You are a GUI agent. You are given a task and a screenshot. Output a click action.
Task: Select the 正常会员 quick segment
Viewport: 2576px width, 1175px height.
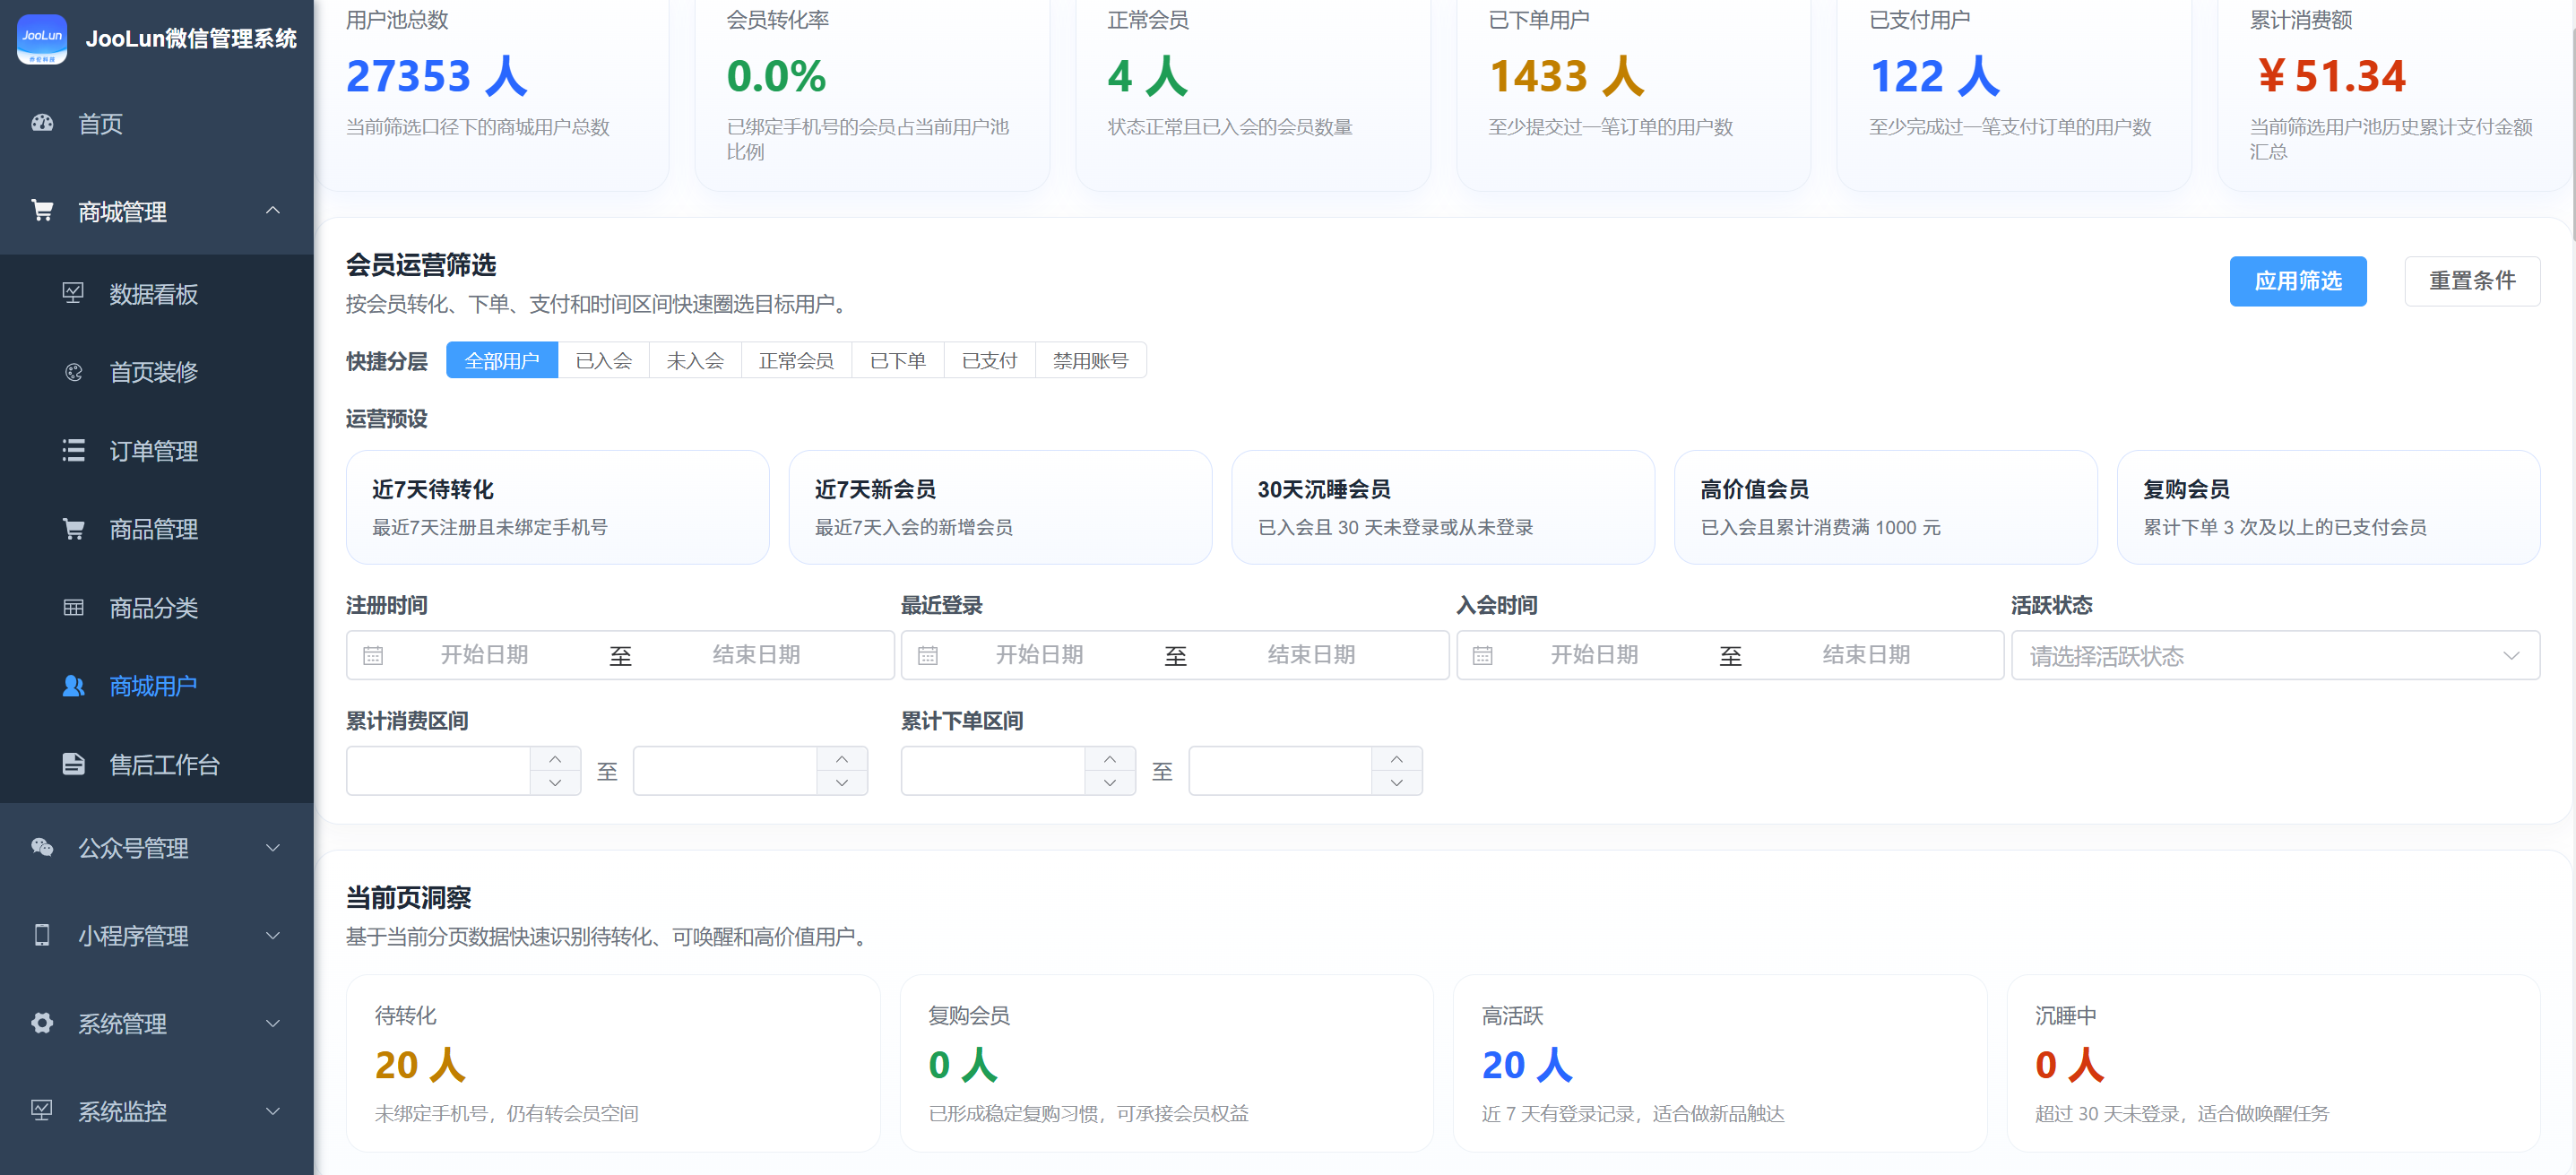pyautogui.click(x=796, y=360)
